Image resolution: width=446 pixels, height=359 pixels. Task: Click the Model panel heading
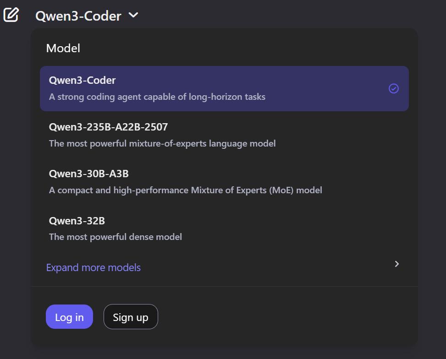[63, 48]
